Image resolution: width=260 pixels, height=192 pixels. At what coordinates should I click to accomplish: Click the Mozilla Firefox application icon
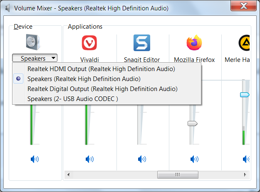(194, 42)
